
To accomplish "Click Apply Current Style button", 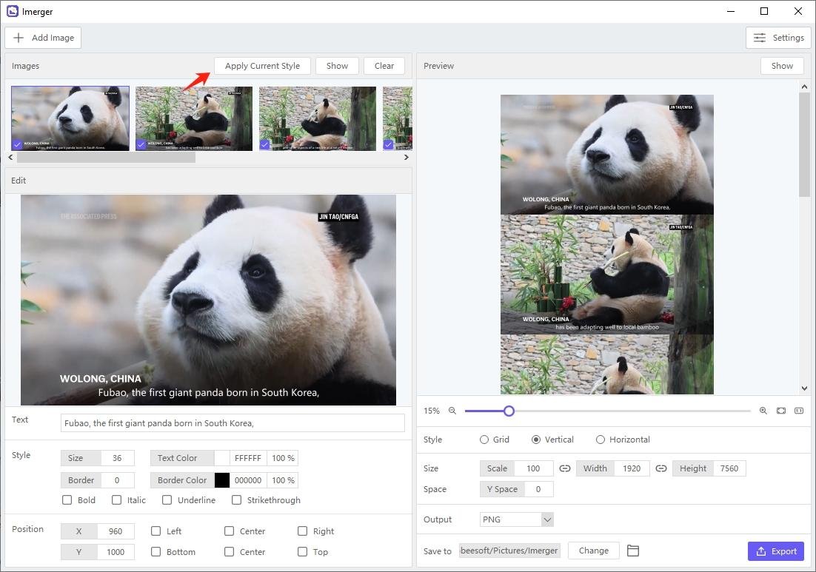I will (x=262, y=66).
